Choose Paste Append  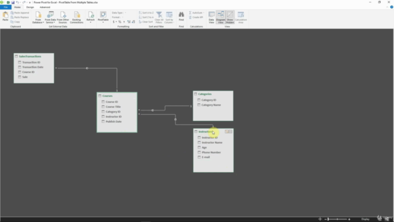20,13
